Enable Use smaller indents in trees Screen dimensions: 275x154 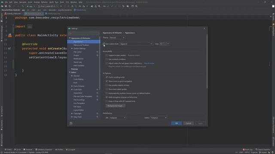point(107,85)
